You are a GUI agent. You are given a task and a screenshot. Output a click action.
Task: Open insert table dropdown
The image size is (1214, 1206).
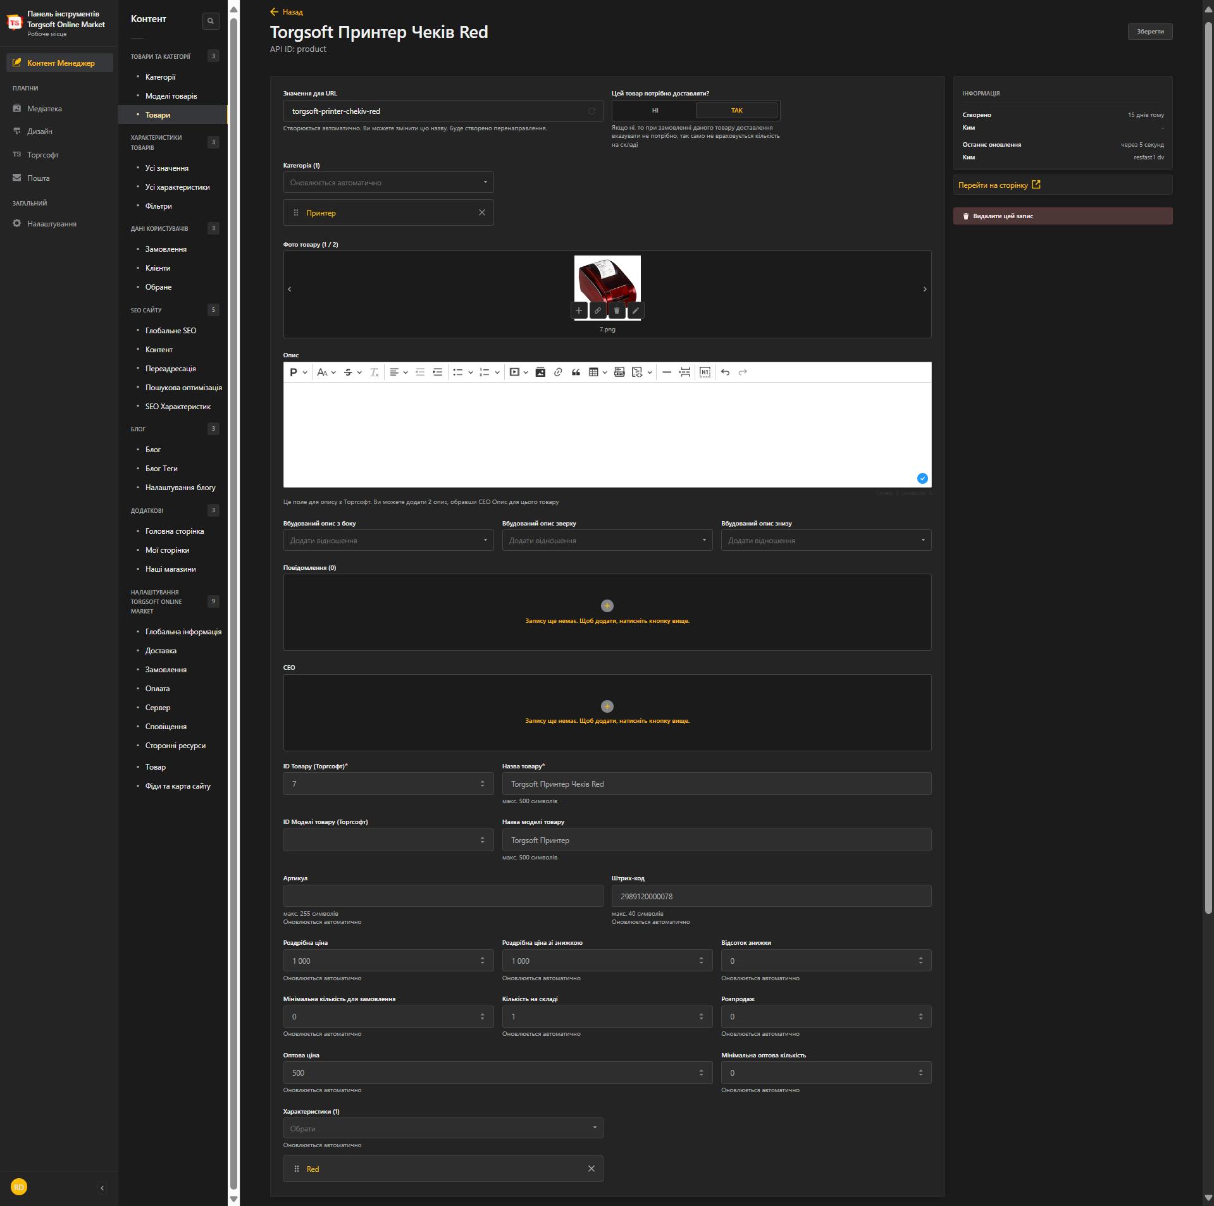[598, 372]
